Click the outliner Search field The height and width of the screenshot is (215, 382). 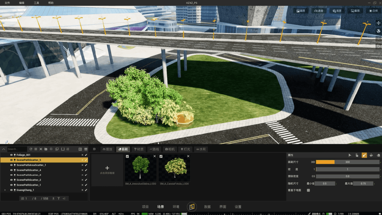coord(17,149)
